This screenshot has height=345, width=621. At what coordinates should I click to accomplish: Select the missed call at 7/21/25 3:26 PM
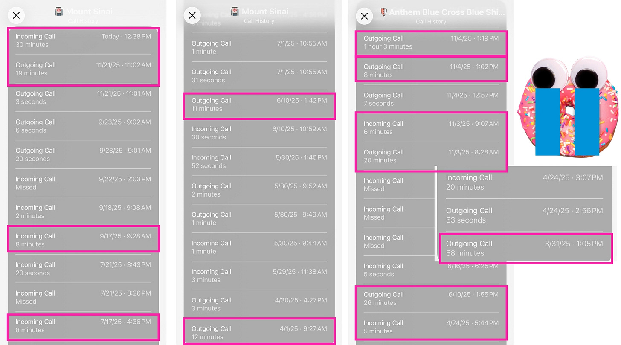[x=83, y=297]
